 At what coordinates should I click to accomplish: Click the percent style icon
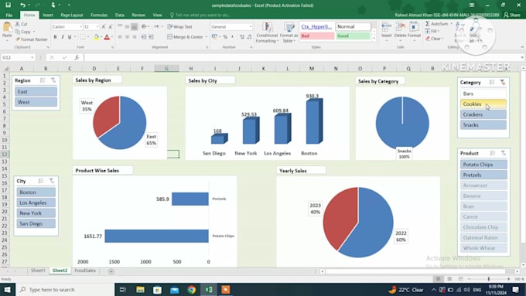pos(225,37)
